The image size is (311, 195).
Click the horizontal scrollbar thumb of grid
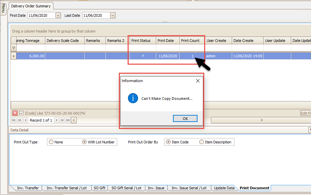tap(261, 120)
